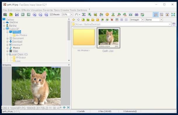This screenshot has height=115, width=178.
Task: Click the thumbnails view style icon
Action: tap(117, 20)
